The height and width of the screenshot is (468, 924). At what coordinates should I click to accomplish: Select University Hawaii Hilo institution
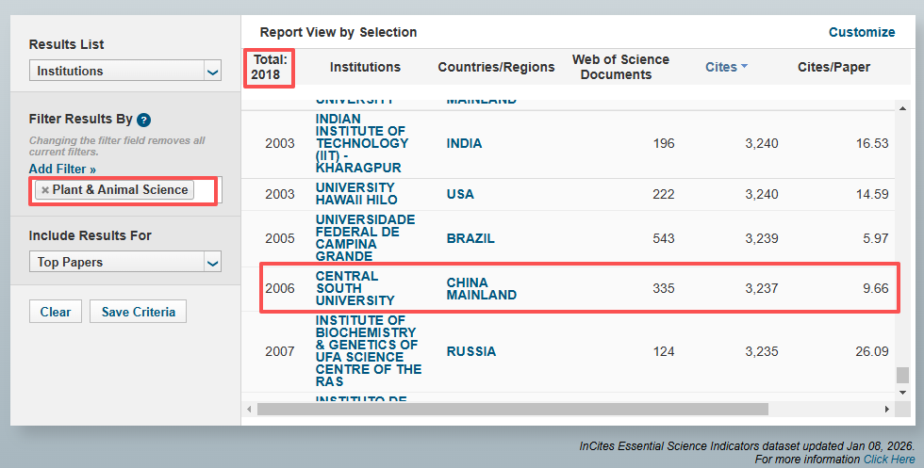(x=355, y=194)
